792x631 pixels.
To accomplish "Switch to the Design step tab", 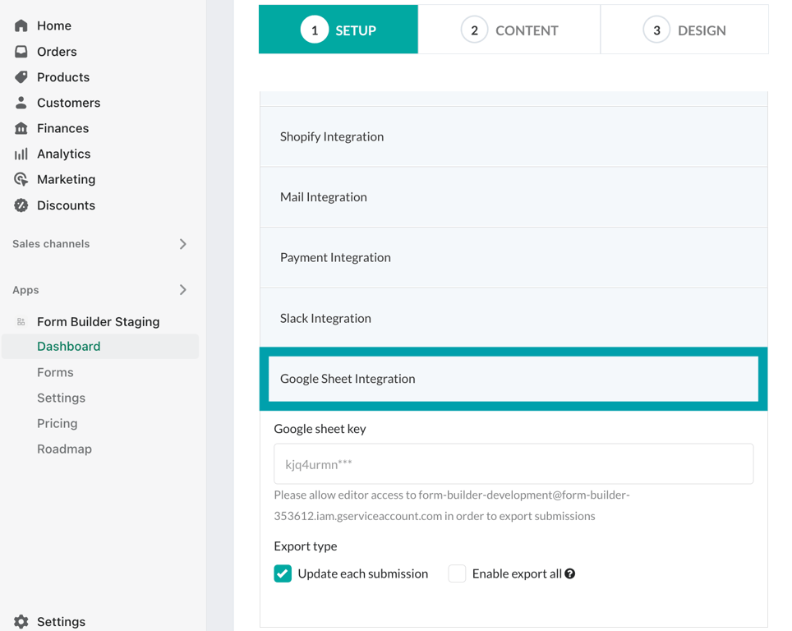I will click(684, 30).
